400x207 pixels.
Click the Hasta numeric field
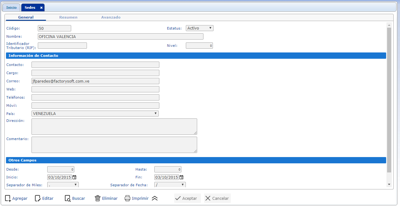point(168,169)
